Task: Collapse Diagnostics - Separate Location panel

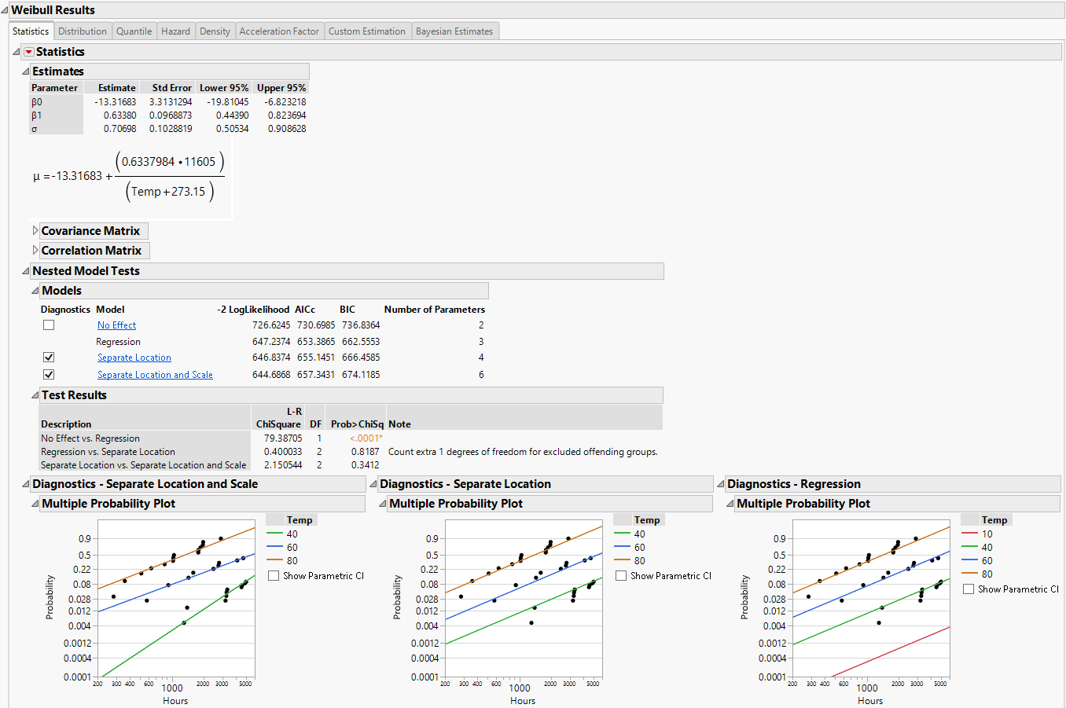Action: pyautogui.click(x=373, y=484)
